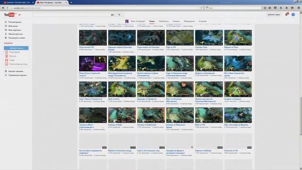The height and width of the screenshot is (170, 302).
Task: Open My channel in sidebar
Action: point(13,26)
